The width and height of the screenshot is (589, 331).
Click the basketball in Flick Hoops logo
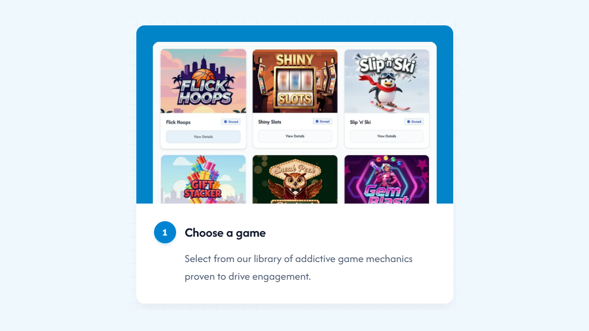point(205,76)
